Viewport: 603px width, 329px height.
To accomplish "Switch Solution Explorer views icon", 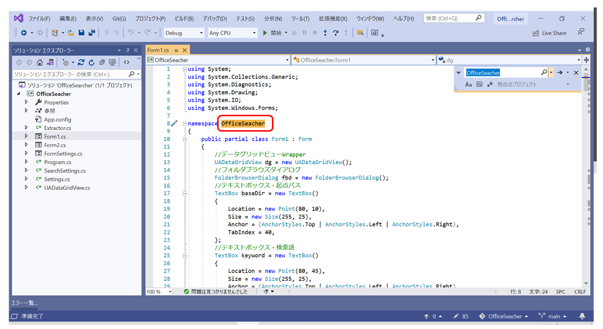I will click(50, 62).
